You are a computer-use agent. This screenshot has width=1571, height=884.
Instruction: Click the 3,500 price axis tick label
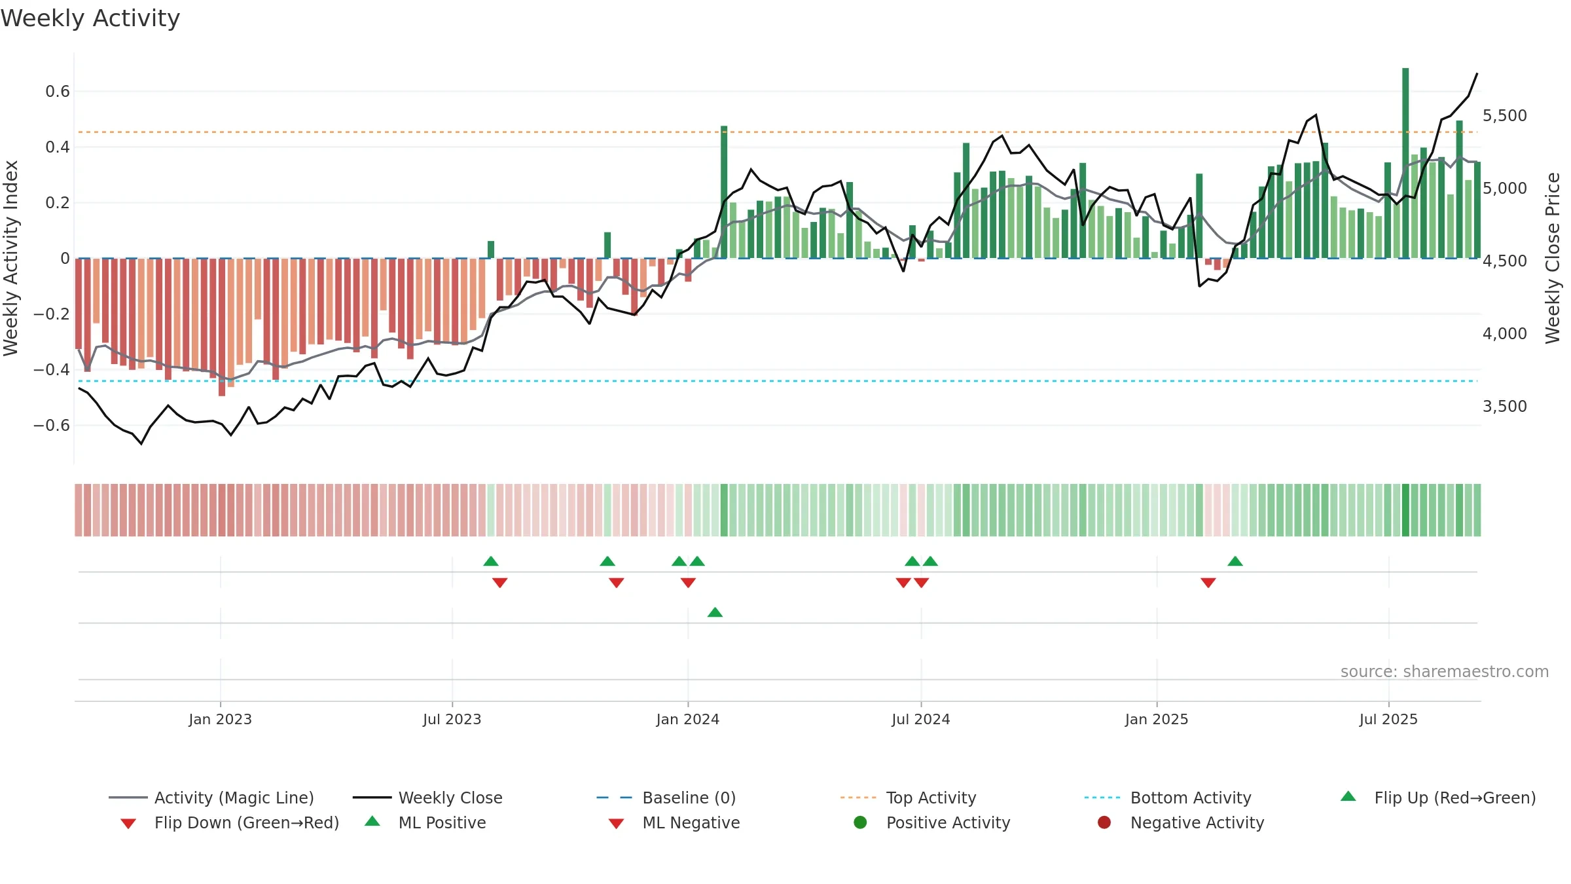pyautogui.click(x=1505, y=407)
